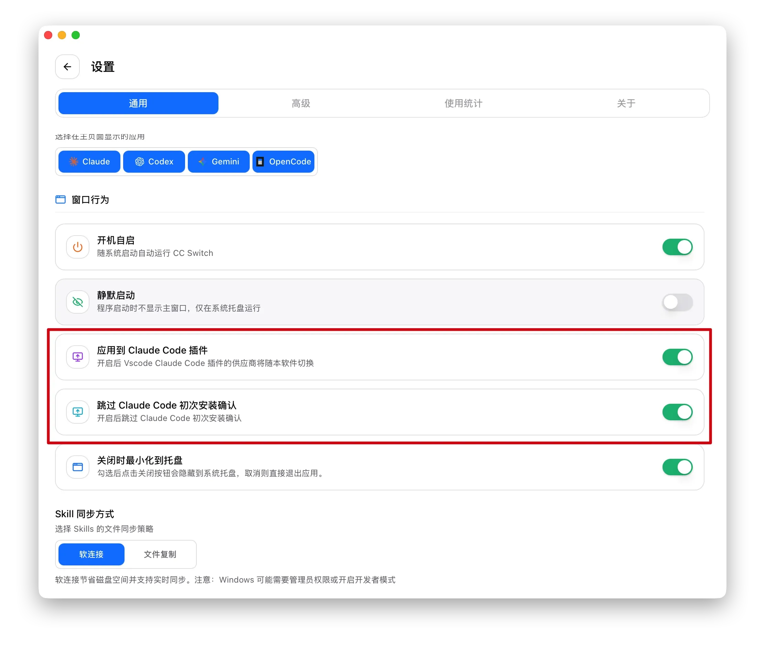Click the Claude starburst icon
Viewport: 765px width, 650px height.
74,161
